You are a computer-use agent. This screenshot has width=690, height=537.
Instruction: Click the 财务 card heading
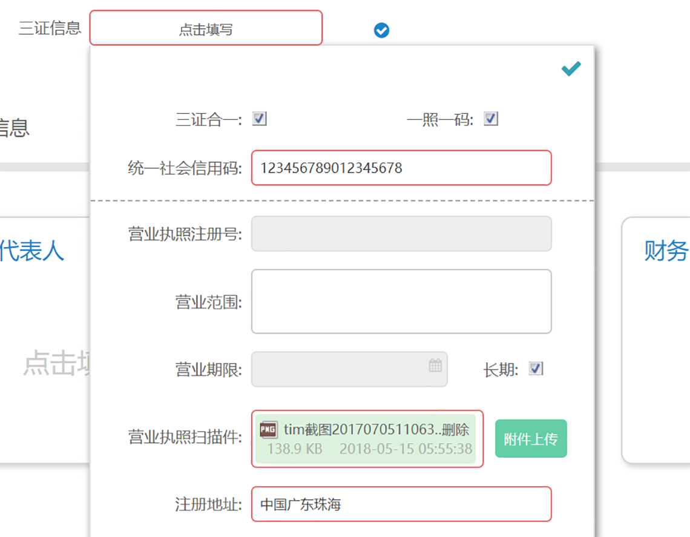666,251
